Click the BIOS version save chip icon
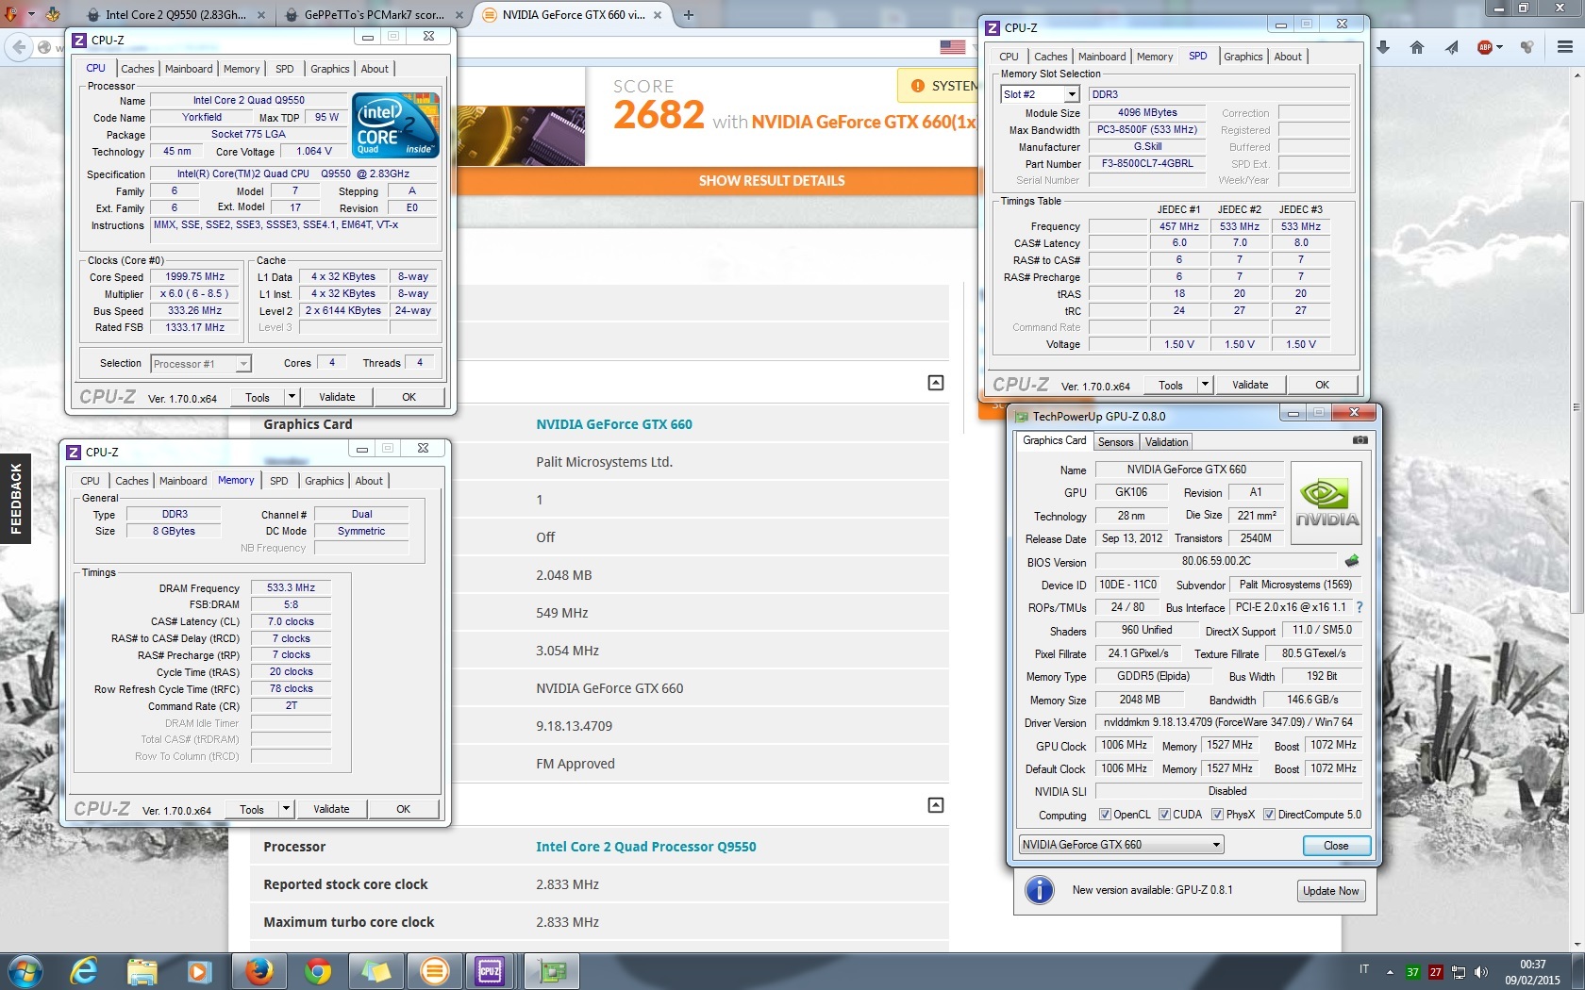The image size is (1585, 990). point(1352,561)
